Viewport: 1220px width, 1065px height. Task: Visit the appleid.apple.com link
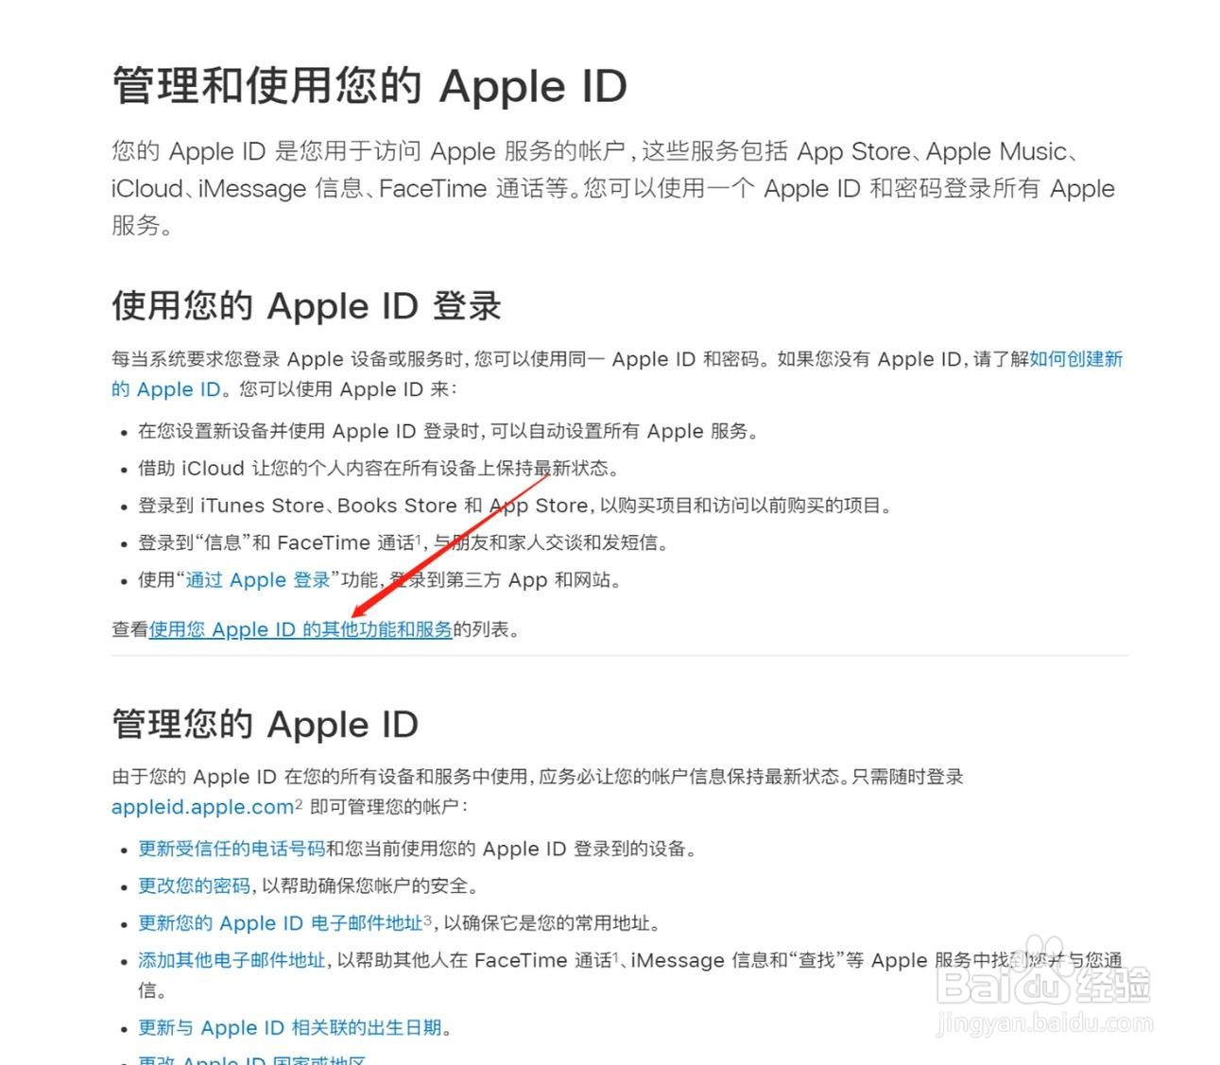pyautogui.click(x=203, y=807)
